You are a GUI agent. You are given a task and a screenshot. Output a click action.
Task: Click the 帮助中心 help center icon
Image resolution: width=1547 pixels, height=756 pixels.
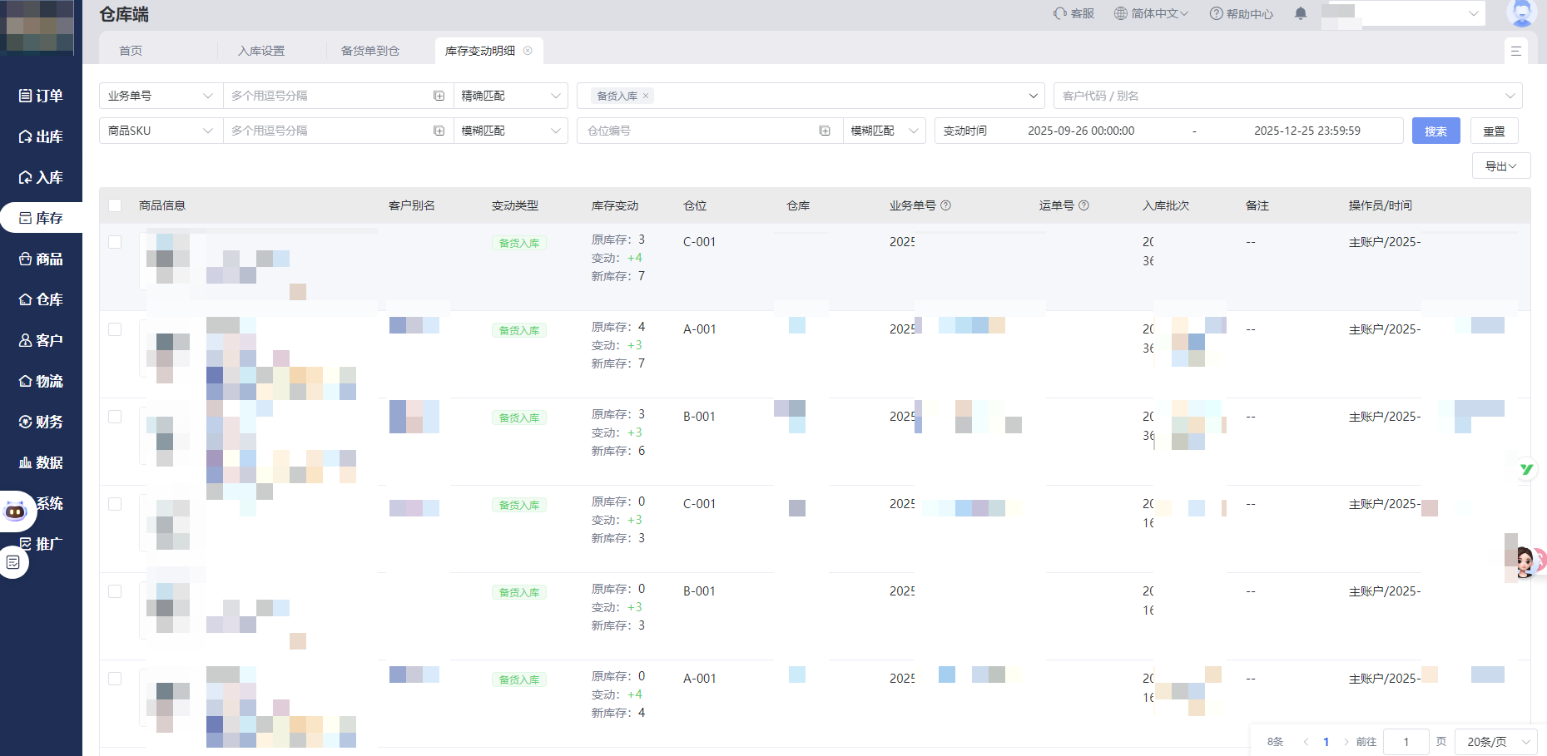coord(1216,13)
